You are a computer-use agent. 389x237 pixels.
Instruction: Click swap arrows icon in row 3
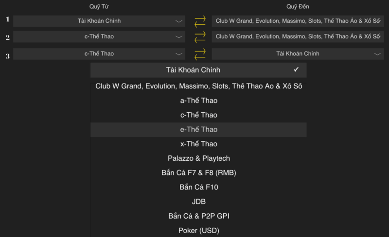200,54
